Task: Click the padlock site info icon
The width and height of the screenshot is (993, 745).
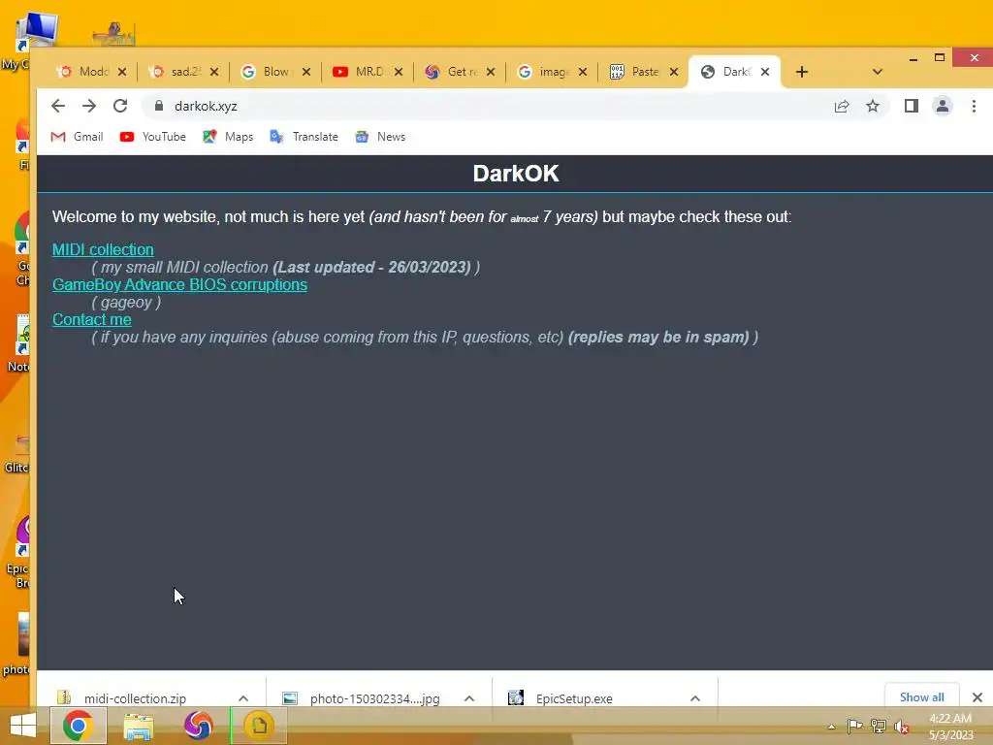Action: click(x=158, y=106)
